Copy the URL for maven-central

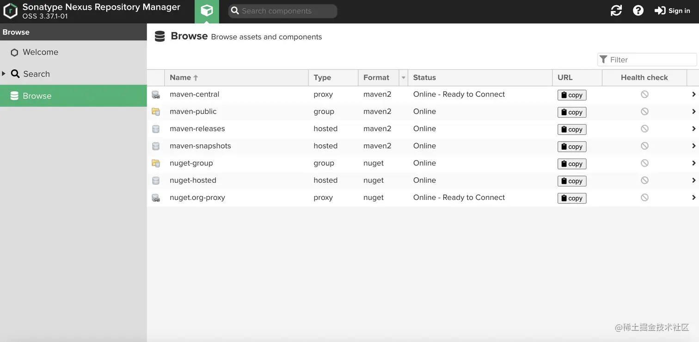point(572,95)
